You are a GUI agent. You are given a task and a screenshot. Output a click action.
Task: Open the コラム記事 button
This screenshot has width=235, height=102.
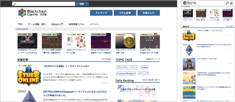point(125,13)
